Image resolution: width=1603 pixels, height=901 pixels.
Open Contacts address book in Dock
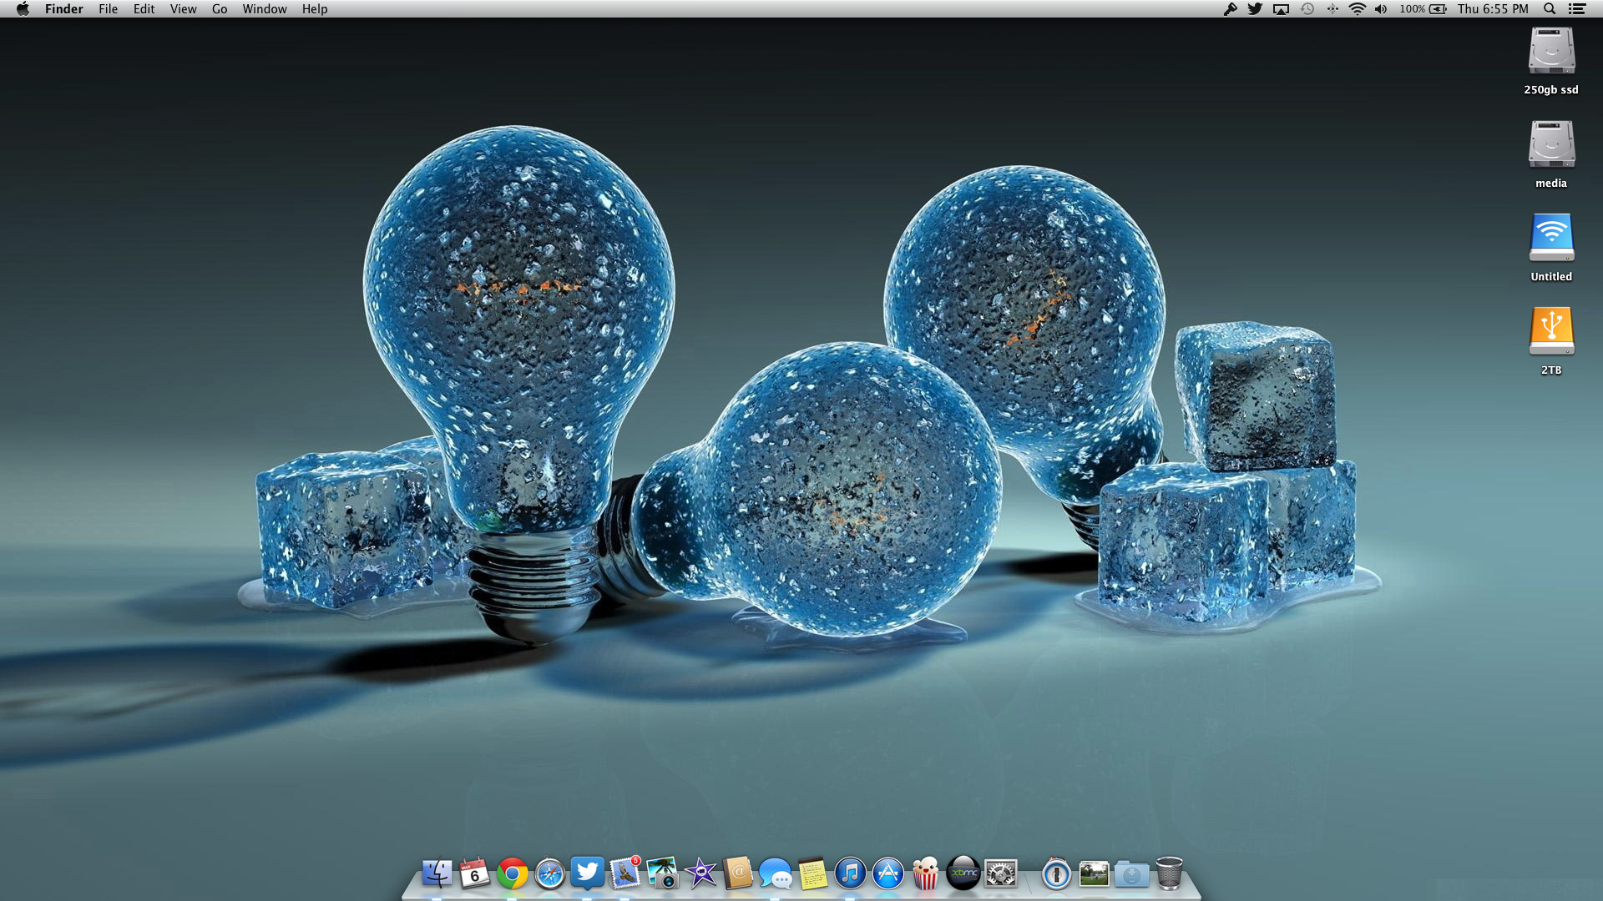[738, 873]
